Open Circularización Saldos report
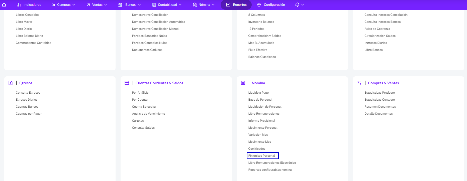The height and width of the screenshot is (181, 467). (380, 36)
